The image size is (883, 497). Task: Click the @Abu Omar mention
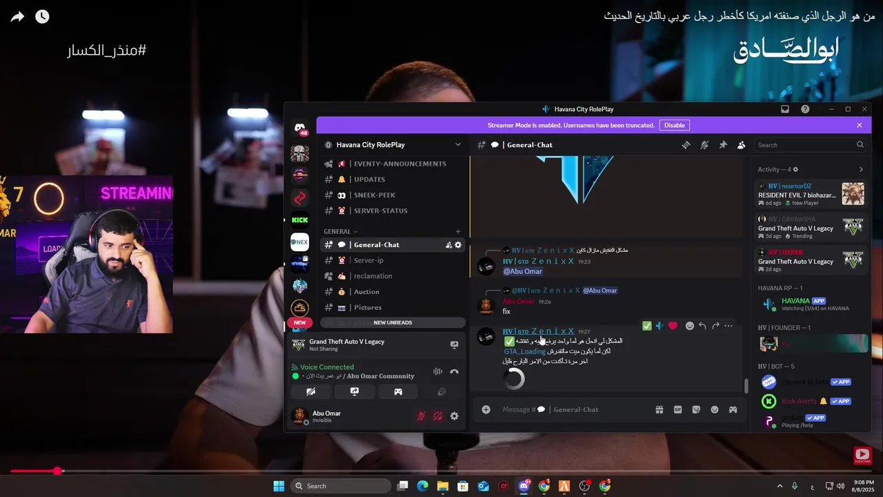(522, 271)
